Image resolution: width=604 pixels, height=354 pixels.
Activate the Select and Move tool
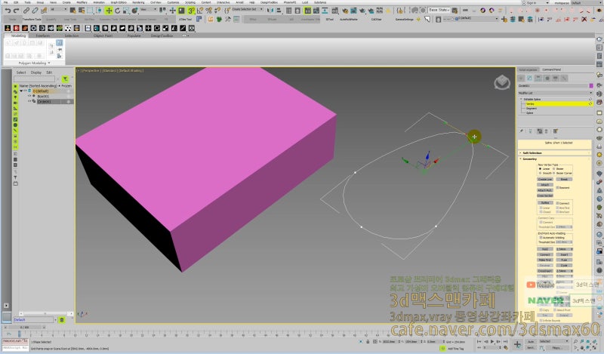(x=109, y=11)
